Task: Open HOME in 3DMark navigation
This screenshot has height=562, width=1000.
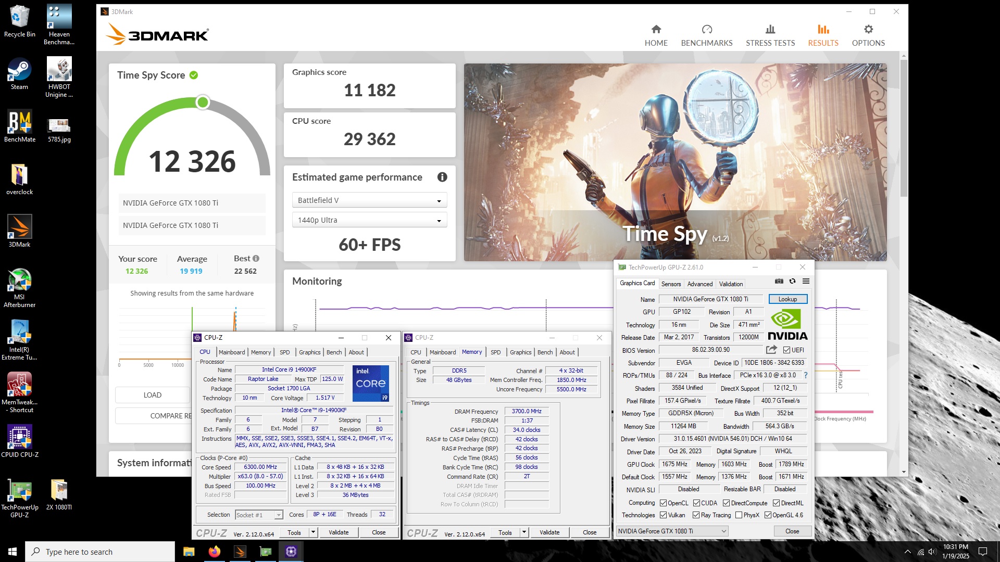Action: 656,36
